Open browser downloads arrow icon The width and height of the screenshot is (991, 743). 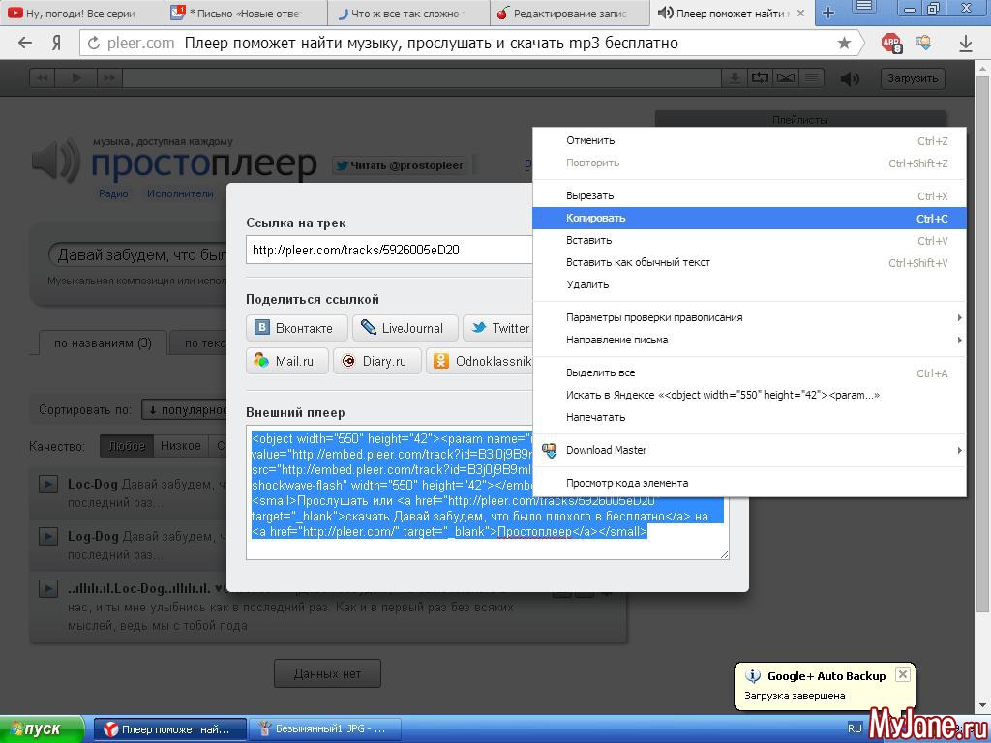(x=965, y=44)
